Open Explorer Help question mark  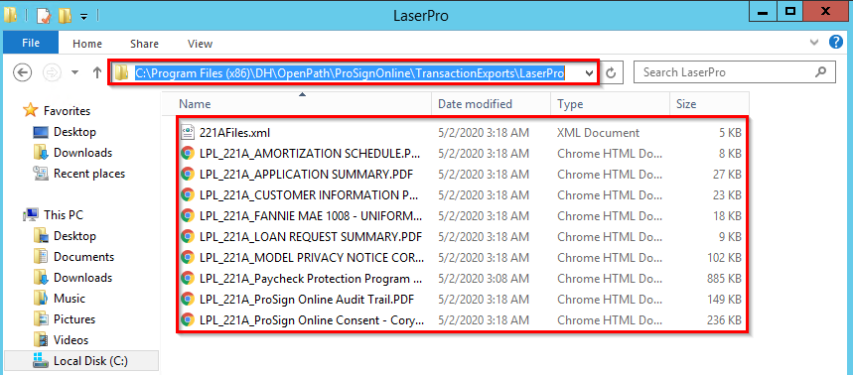click(x=835, y=43)
